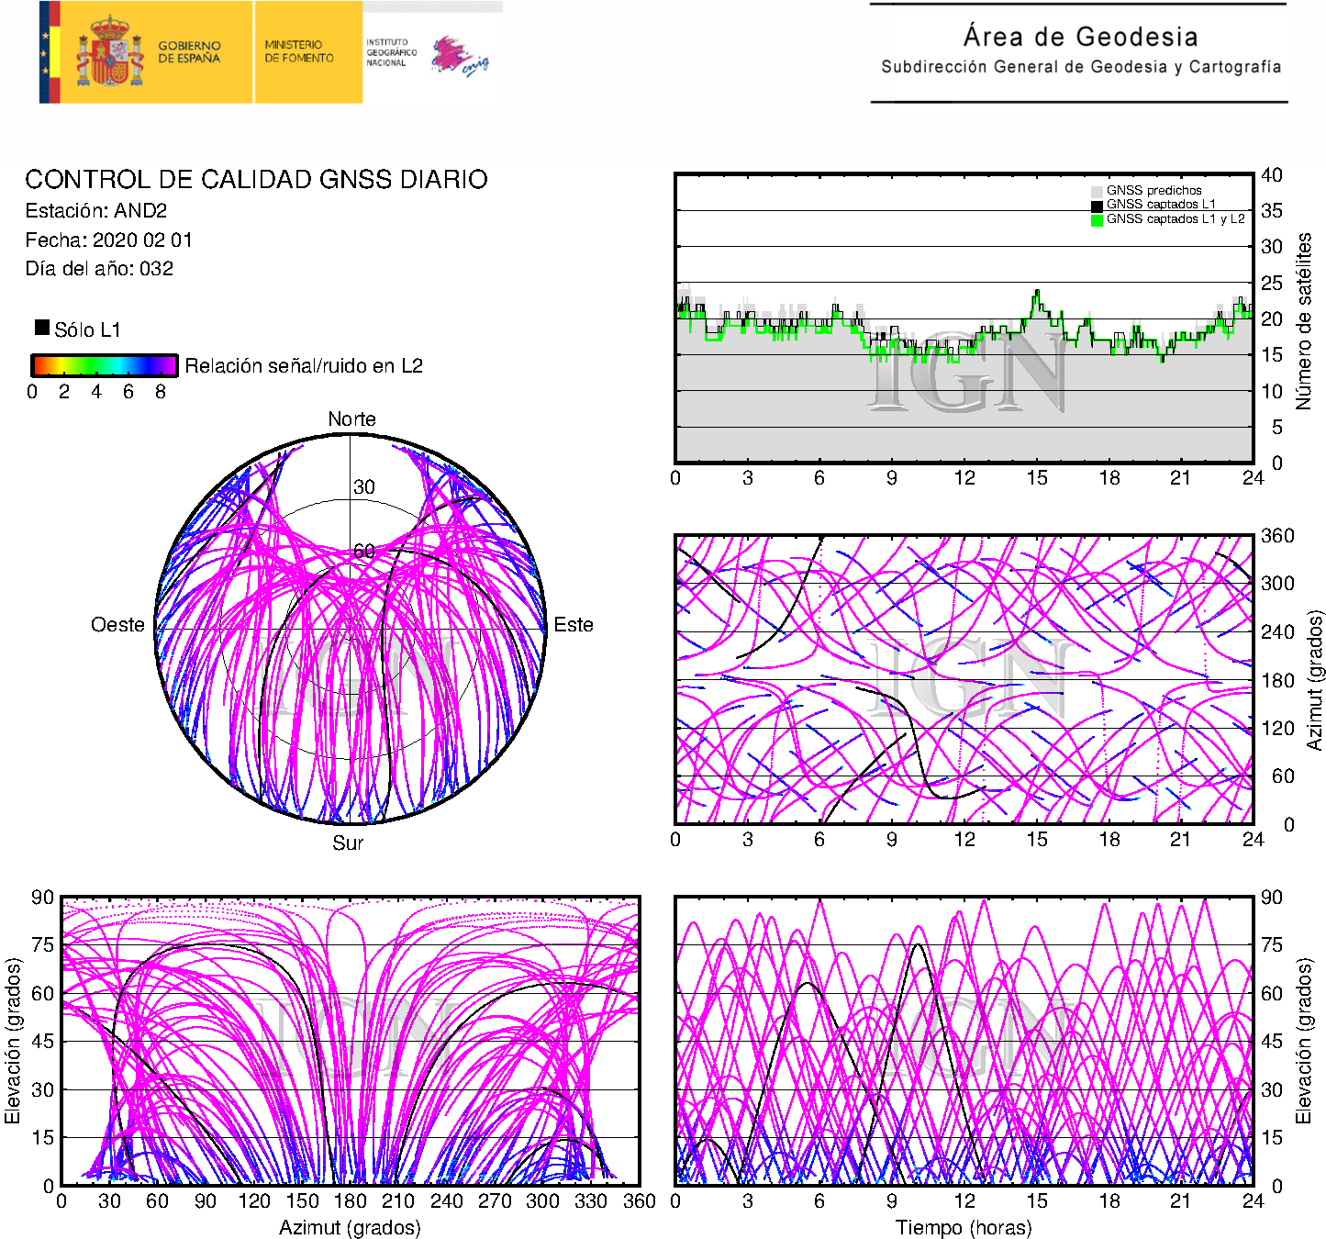Click the Día del año: 032 text
The width and height of the screenshot is (1326, 1239).
tap(99, 269)
